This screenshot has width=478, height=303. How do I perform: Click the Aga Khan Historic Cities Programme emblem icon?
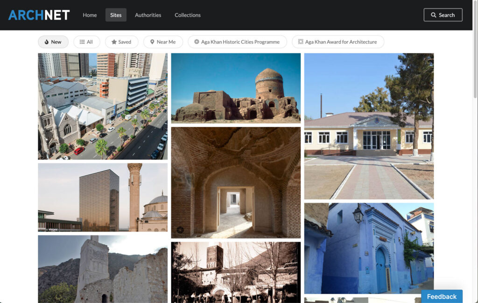197,42
